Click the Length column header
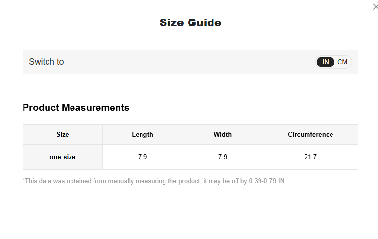 142,134
